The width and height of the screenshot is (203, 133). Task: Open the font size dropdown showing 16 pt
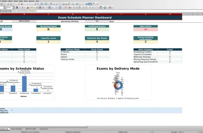coord(13,8)
